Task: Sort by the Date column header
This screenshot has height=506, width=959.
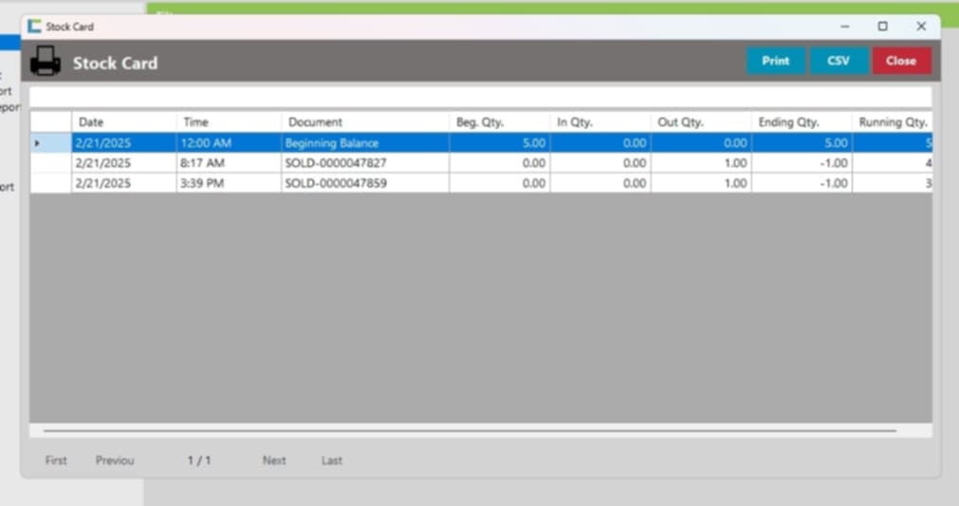Action: point(123,122)
